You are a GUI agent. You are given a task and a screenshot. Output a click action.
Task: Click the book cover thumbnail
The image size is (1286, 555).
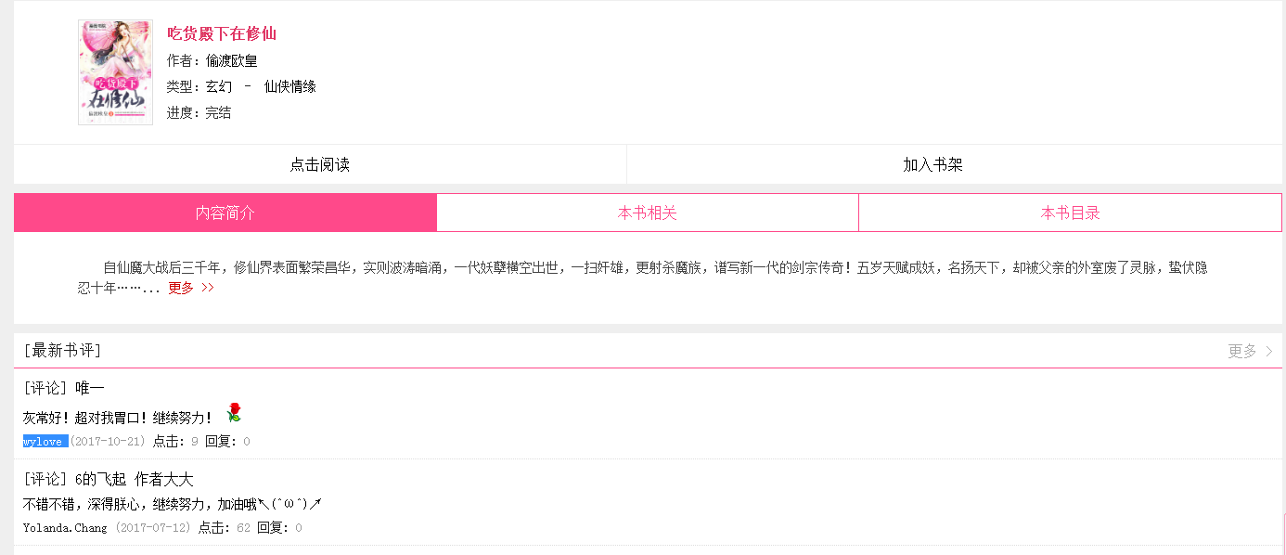115,72
